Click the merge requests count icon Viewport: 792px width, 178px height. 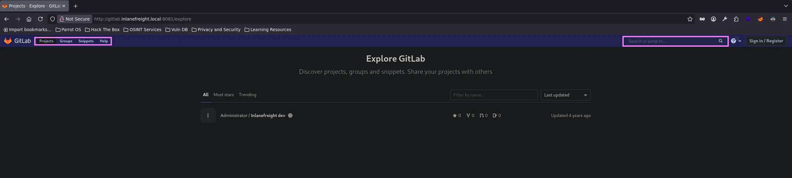coord(481,115)
